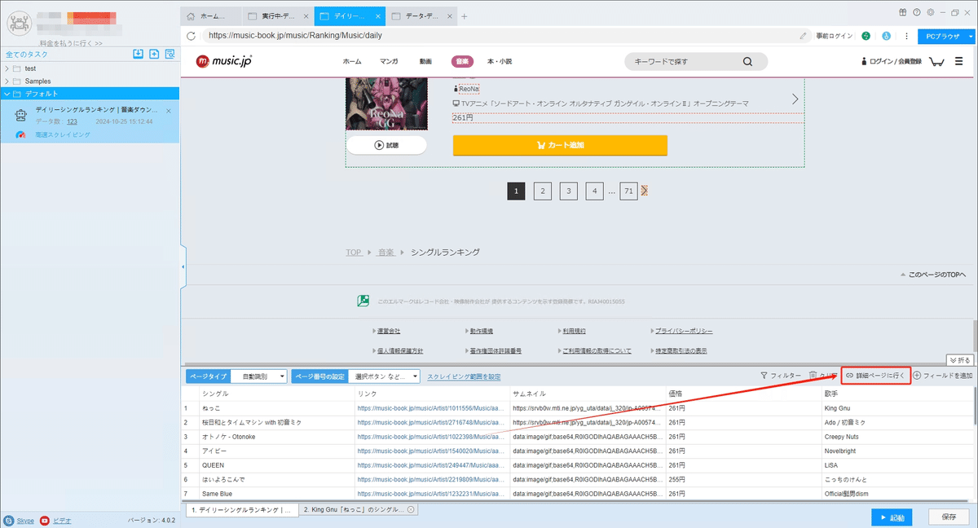Open the gift icon in title bar
This screenshot has height=528, width=978.
903,12
